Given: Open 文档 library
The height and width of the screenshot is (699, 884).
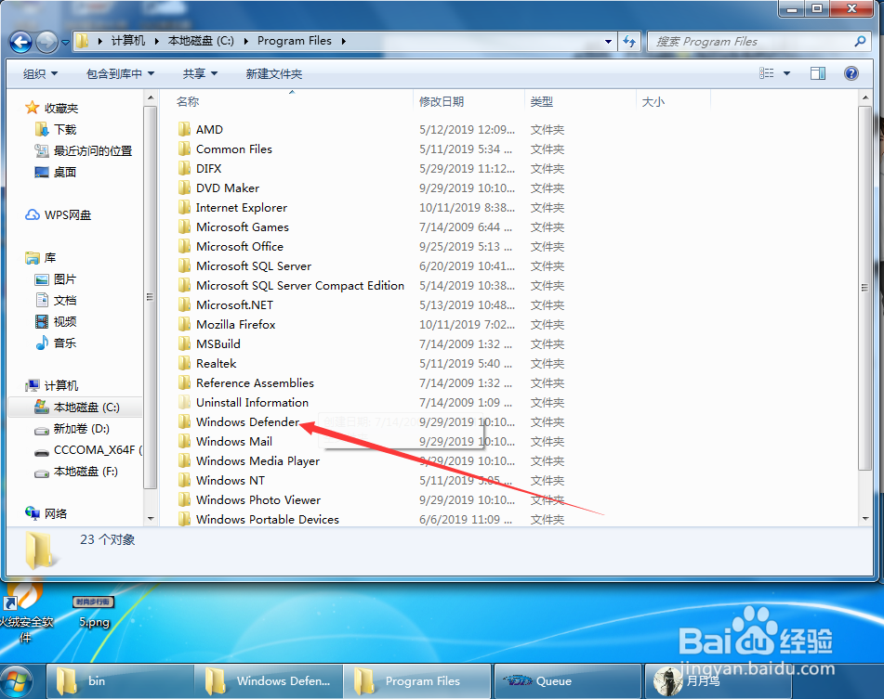Looking at the screenshot, I should click(x=64, y=301).
